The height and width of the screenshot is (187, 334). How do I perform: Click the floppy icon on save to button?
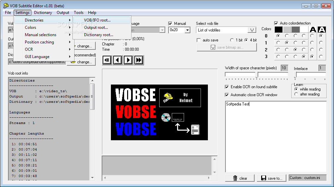263,178
